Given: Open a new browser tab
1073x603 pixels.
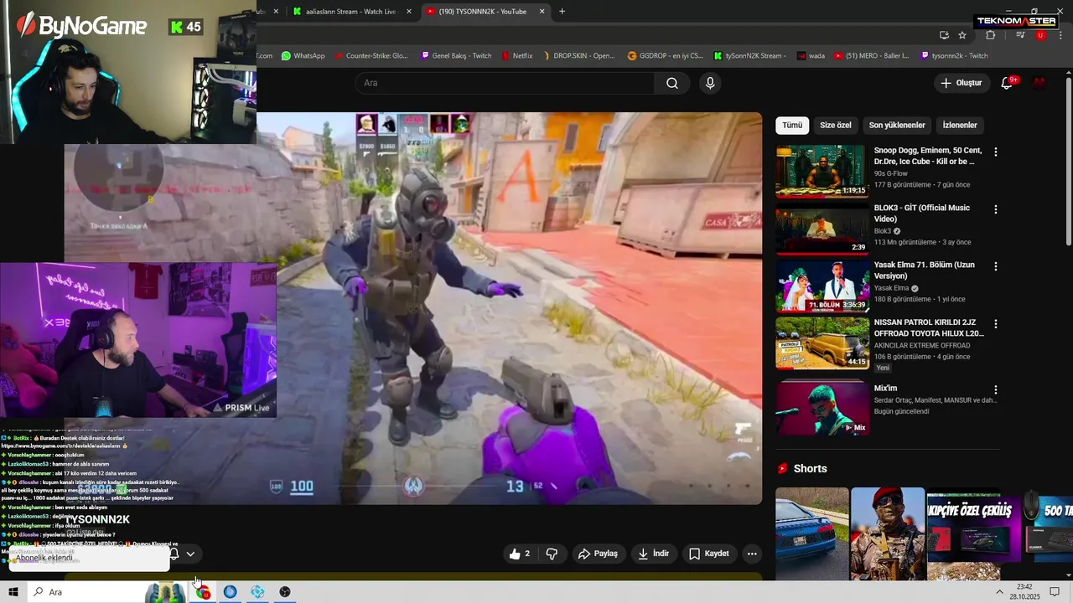Looking at the screenshot, I should click(562, 12).
